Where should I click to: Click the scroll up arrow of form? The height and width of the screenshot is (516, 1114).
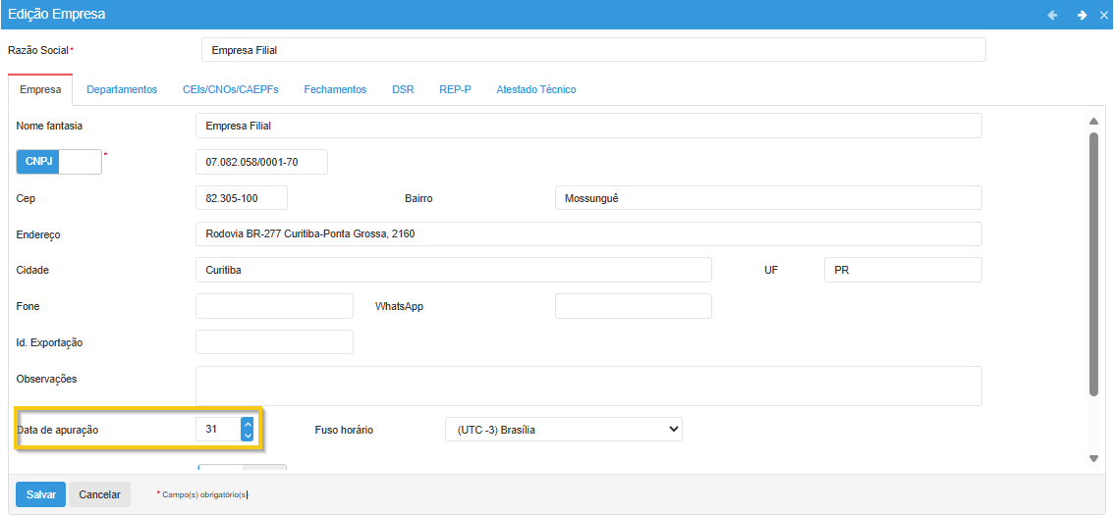[x=1093, y=122]
